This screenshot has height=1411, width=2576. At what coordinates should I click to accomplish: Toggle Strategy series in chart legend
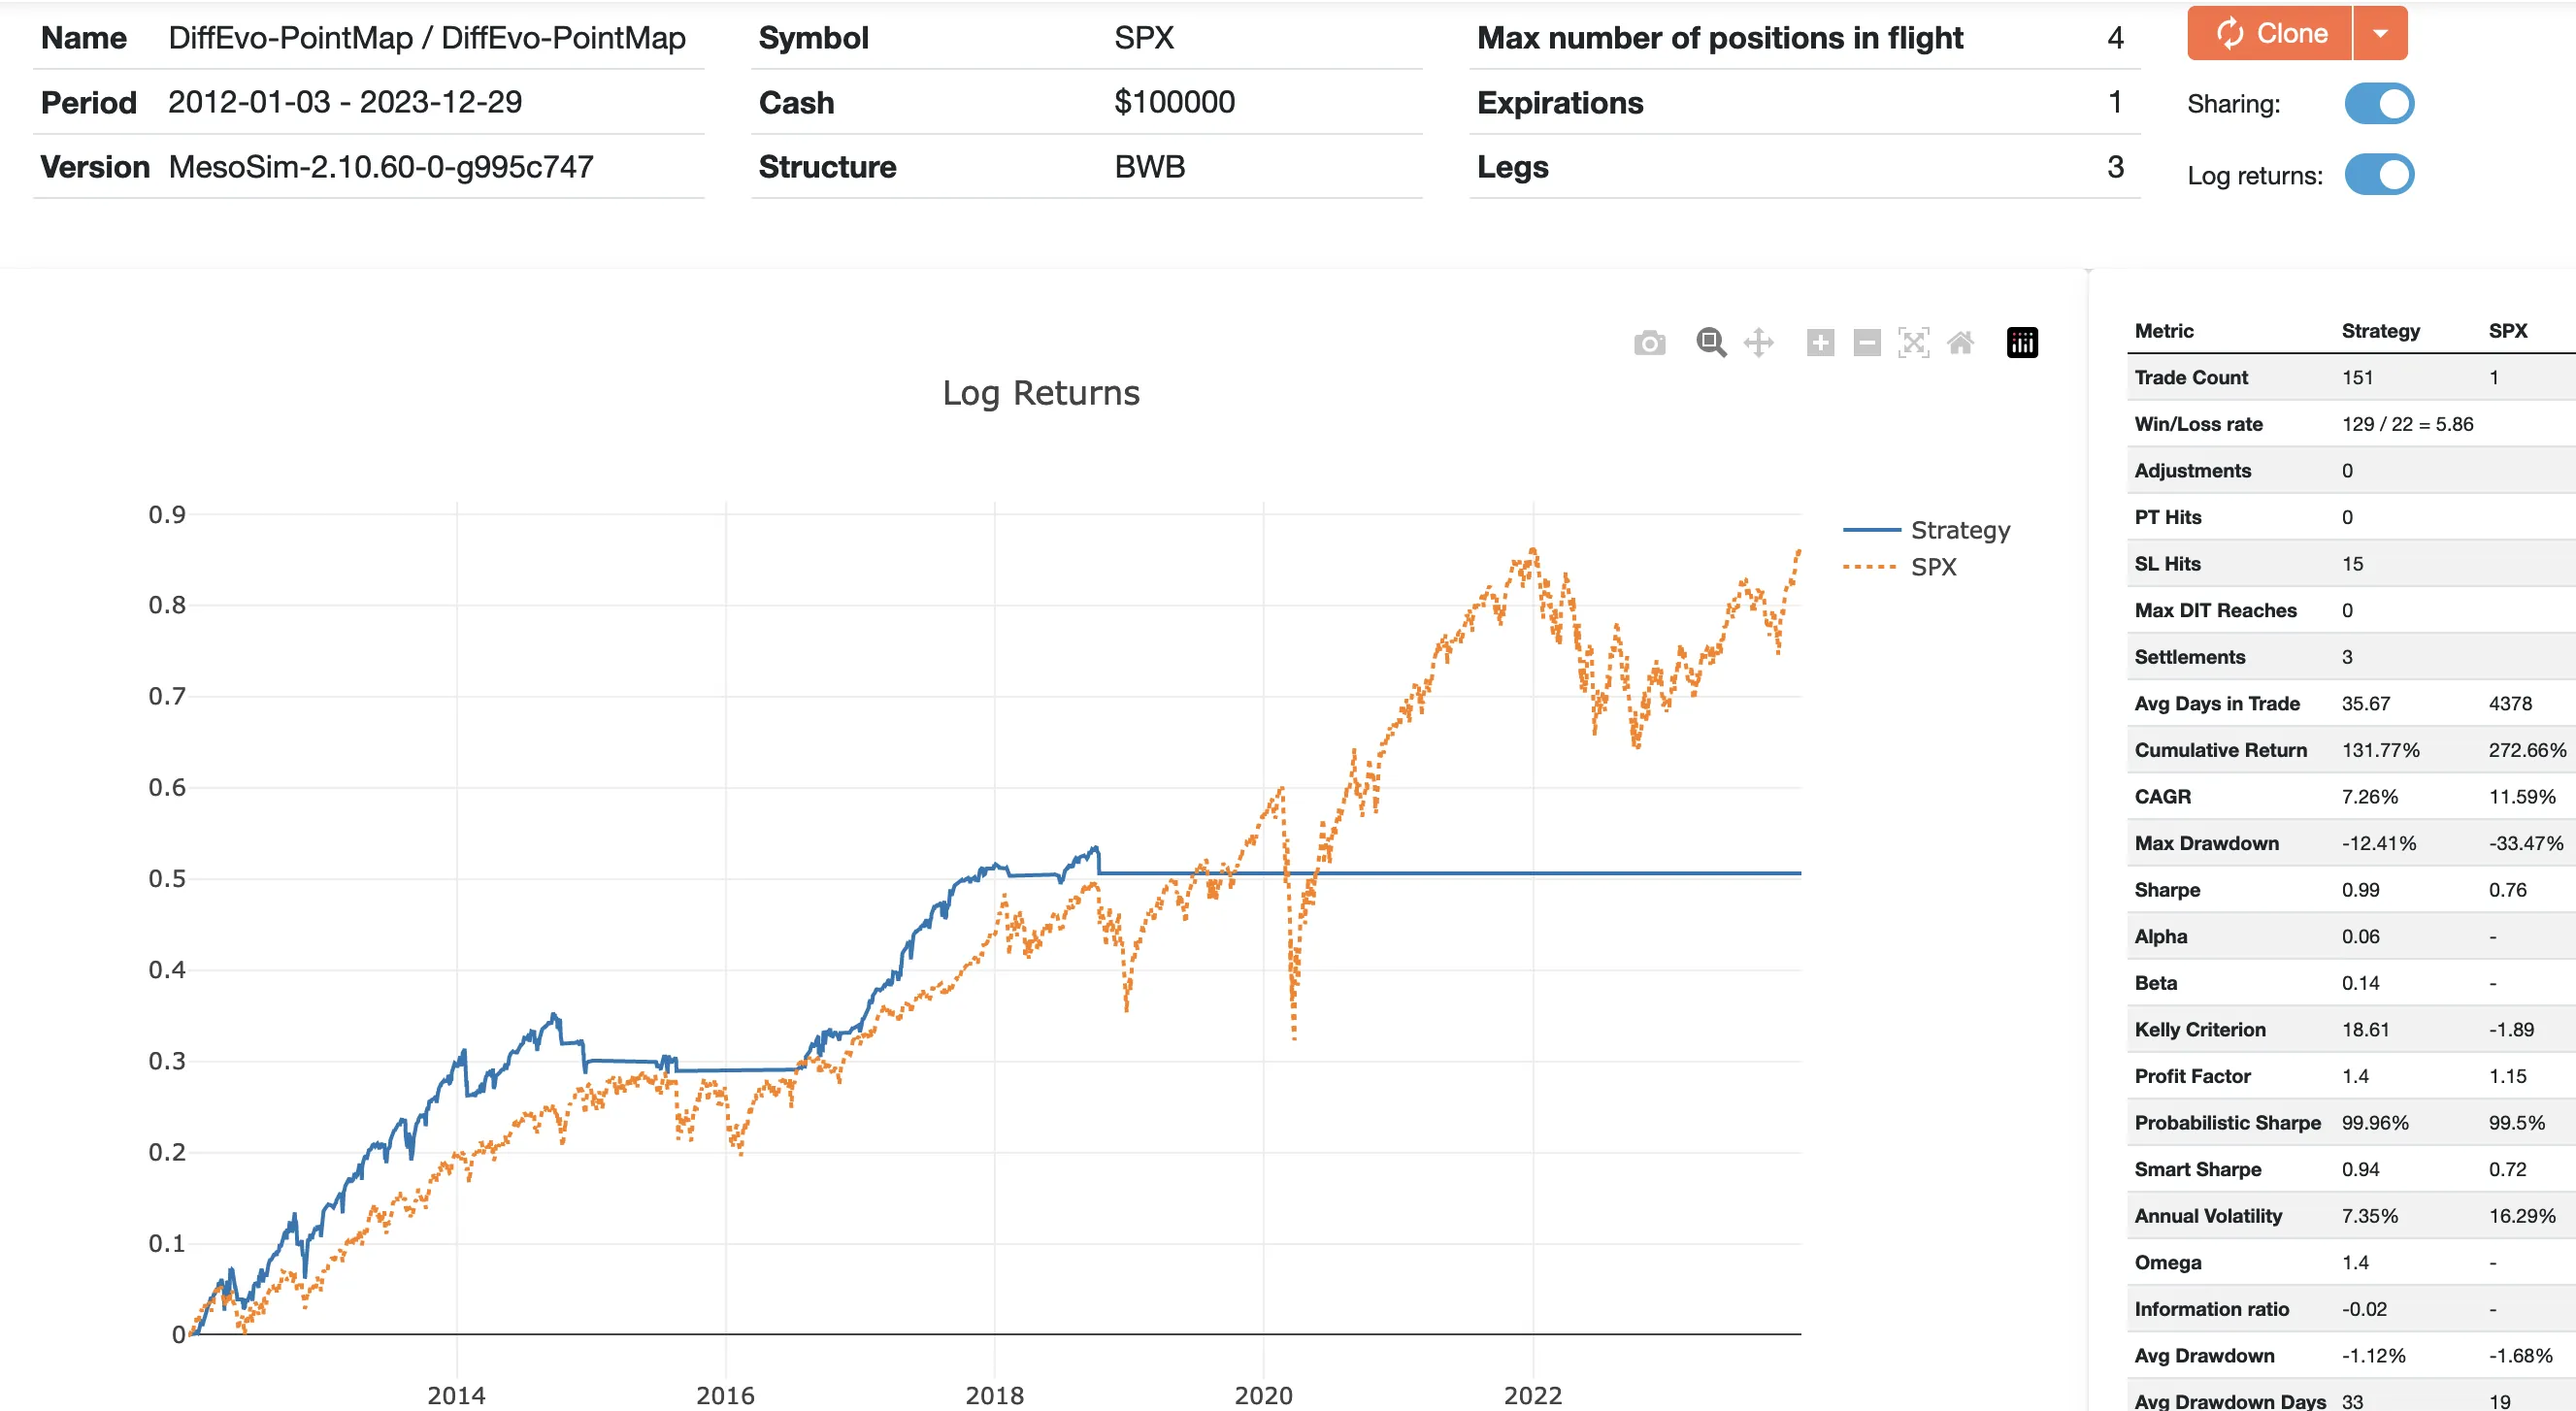tap(1959, 530)
